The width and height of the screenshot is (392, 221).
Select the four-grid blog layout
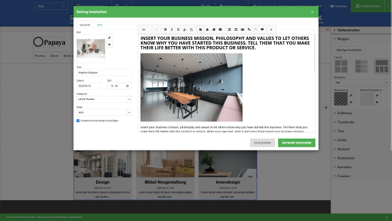pyautogui.click(x=341, y=66)
